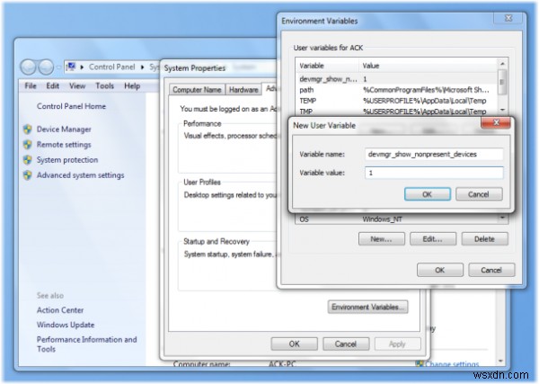
Task: Click the shield icon beside System protection
Action: 28,160
